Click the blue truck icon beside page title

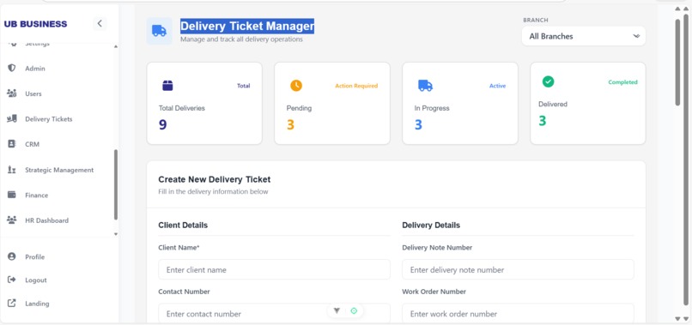[160, 31]
